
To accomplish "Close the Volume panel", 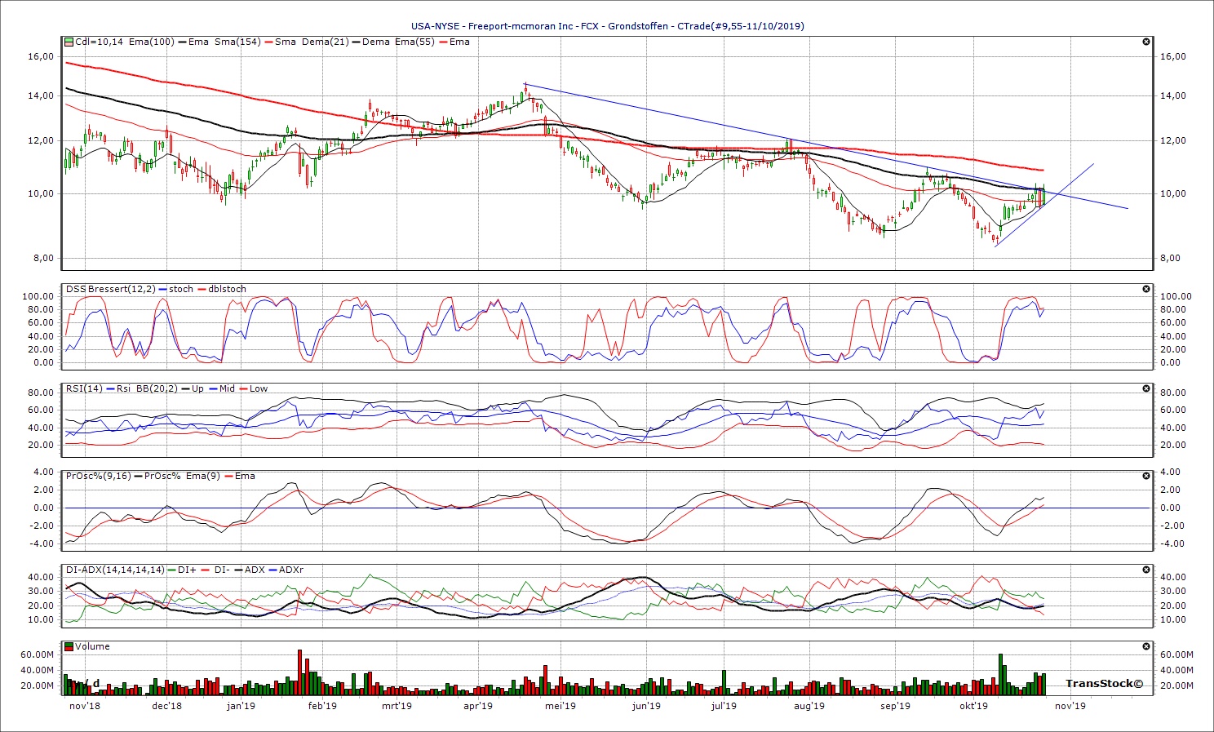I will 1146,646.
